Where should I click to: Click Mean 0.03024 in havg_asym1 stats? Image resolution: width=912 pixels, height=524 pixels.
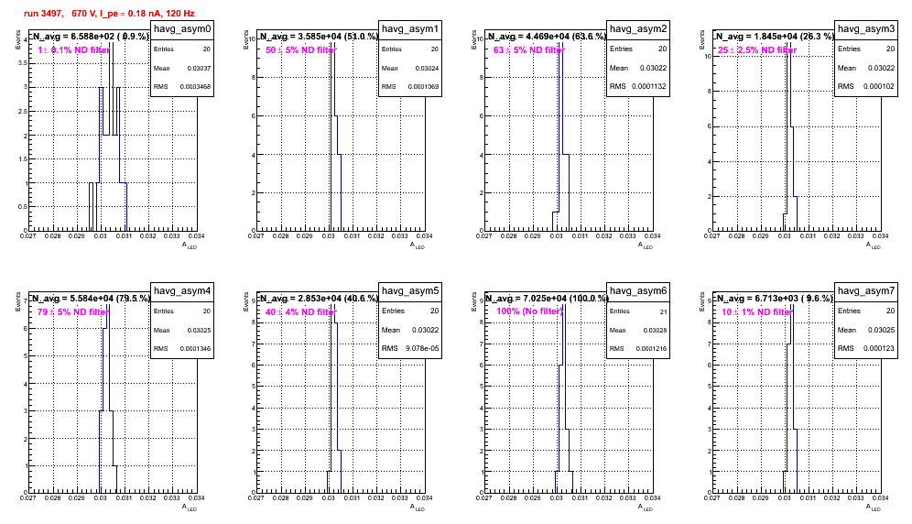410,68
